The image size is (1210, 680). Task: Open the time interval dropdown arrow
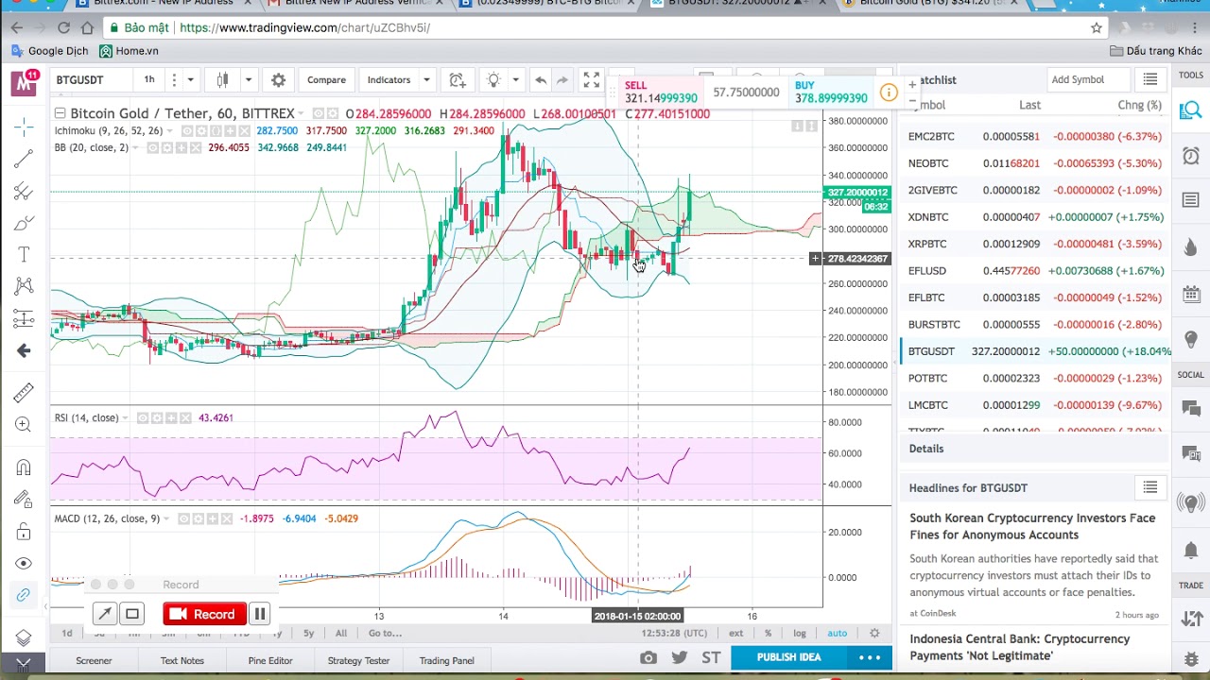pyautogui.click(x=190, y=80)
